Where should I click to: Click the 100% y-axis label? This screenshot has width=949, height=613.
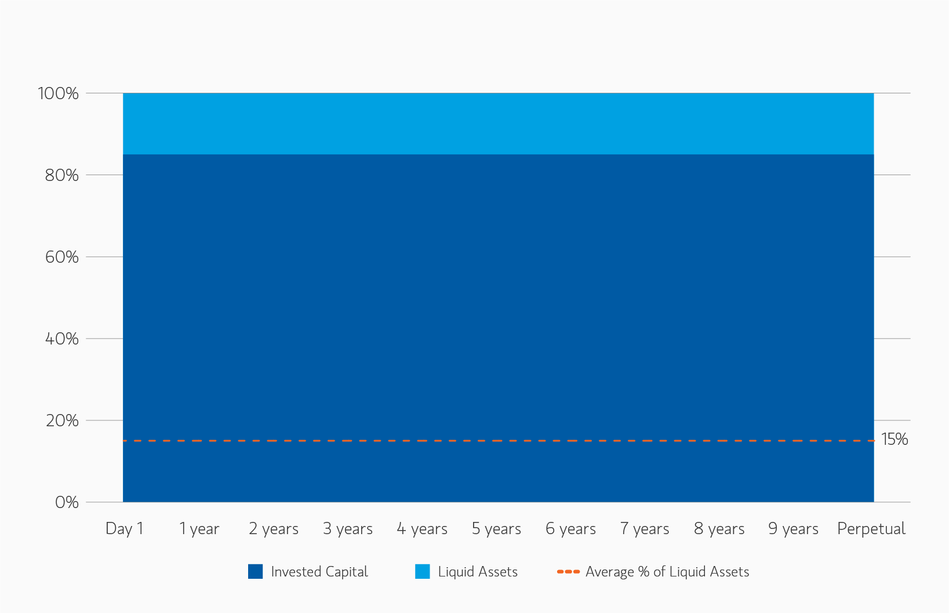(x=58, y=93)
